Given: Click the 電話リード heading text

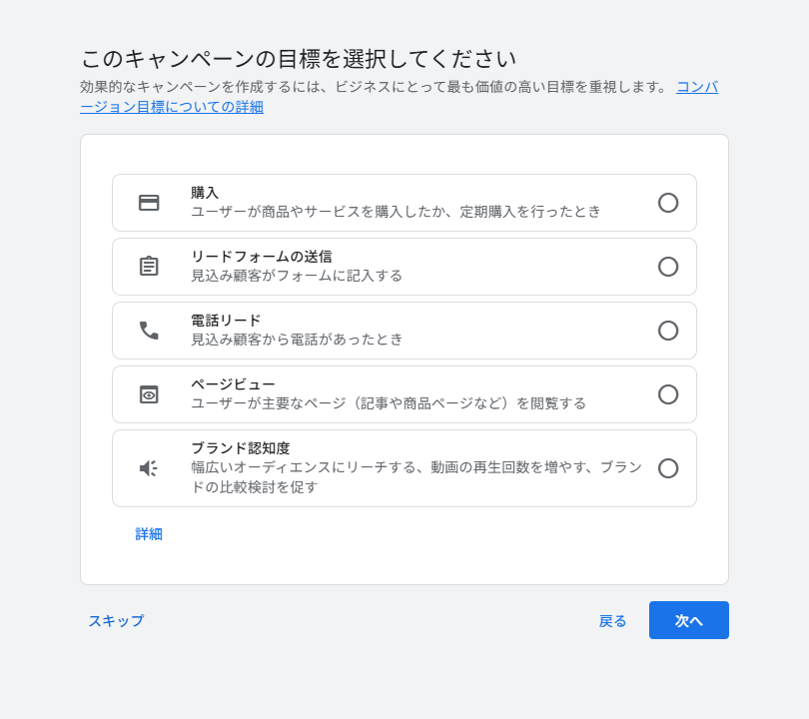Looking at the screenshot, I should pyautogui.click(x=226, y=321).
